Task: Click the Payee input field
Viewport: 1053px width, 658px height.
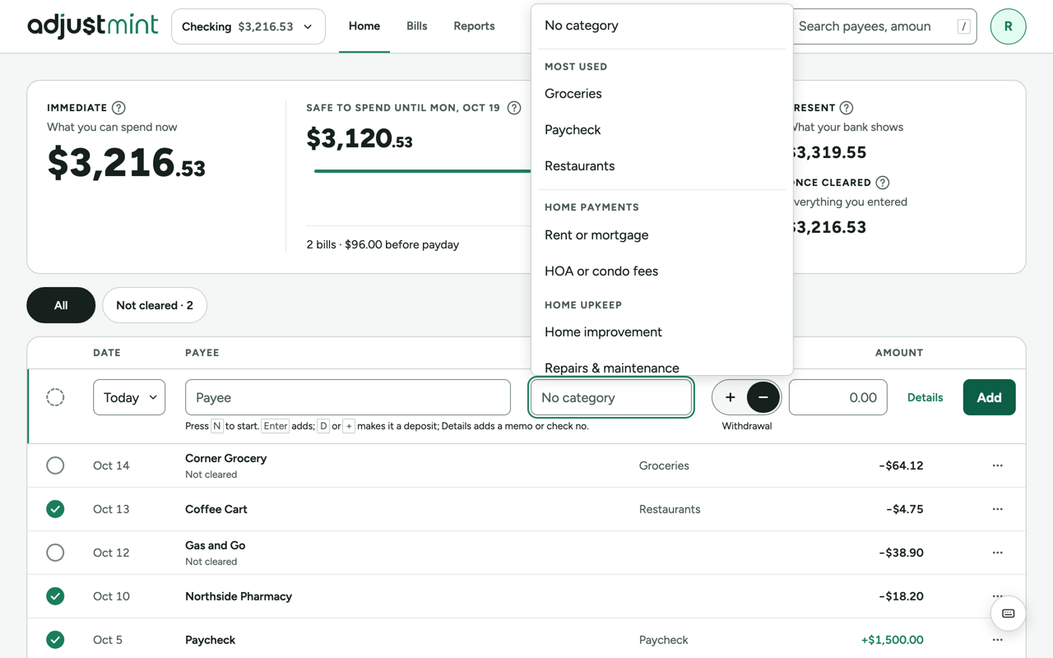Action: click(x=348, y=397)
